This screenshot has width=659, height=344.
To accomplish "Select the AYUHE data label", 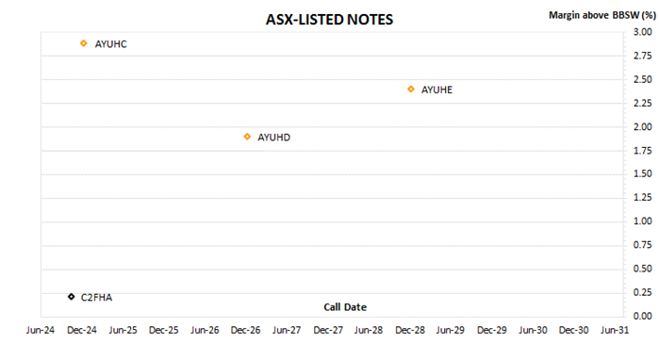I will (437, 90).
